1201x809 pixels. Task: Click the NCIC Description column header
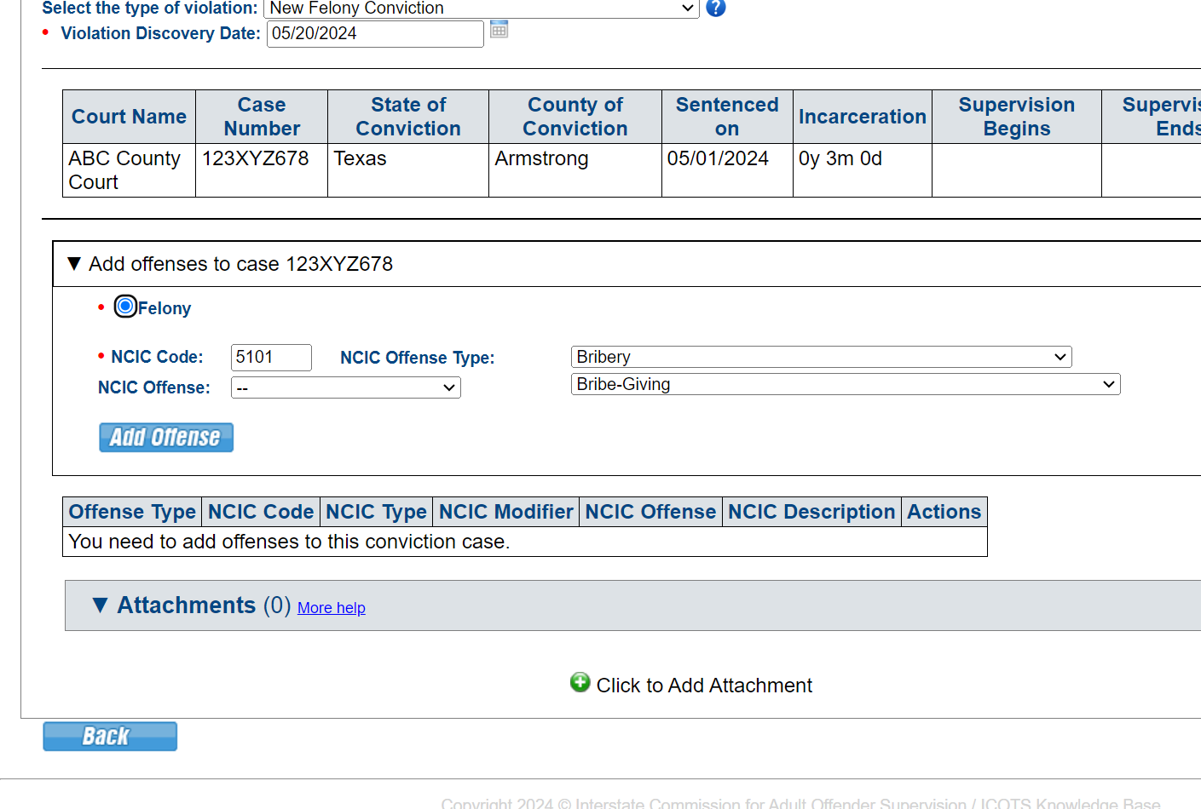pos(812,512)
